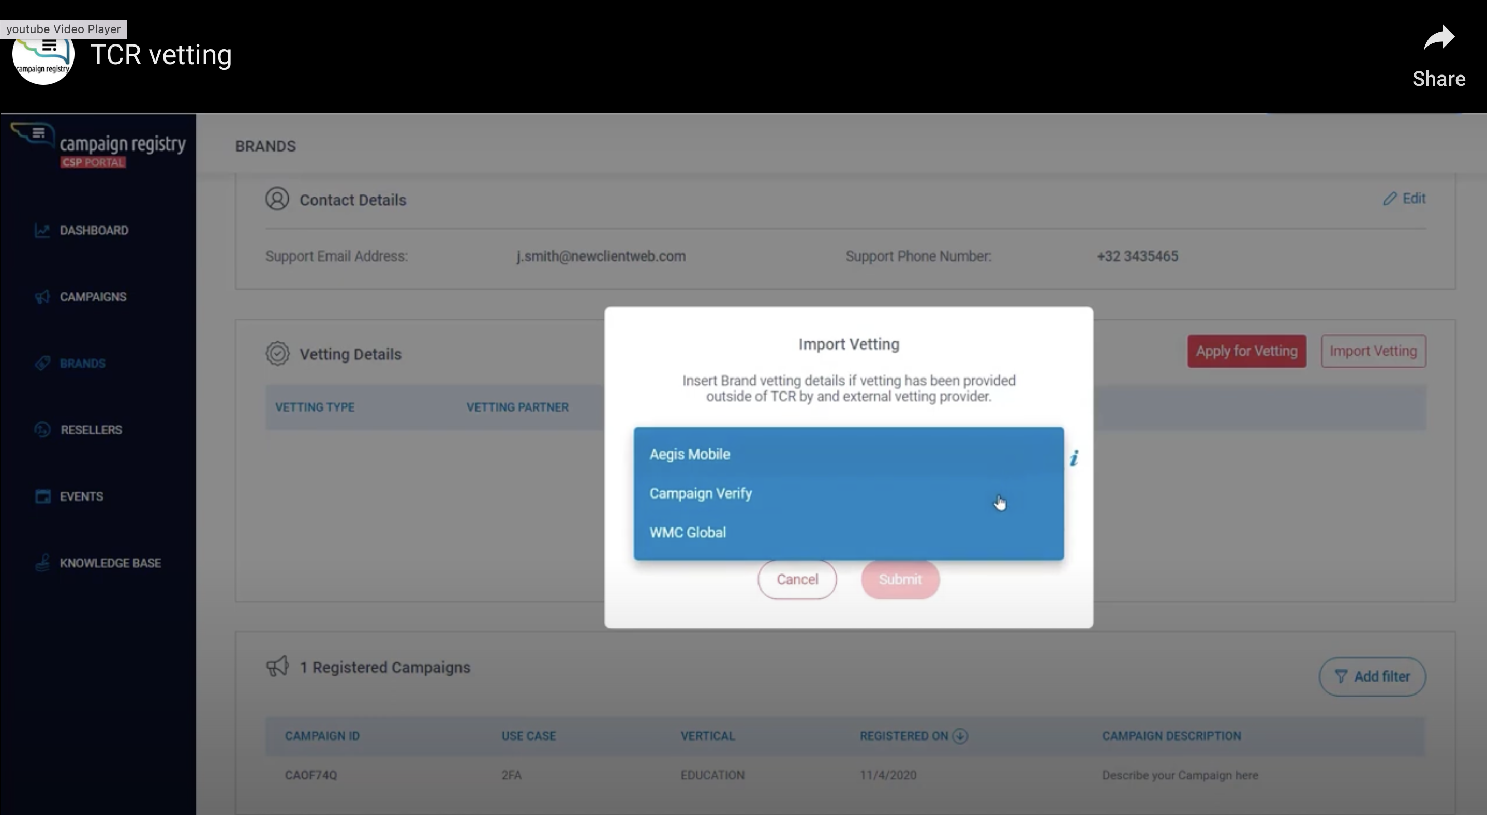Navigate to Resellers section
This screenshot has height=815, width=1487.
(x=91, y=429)
